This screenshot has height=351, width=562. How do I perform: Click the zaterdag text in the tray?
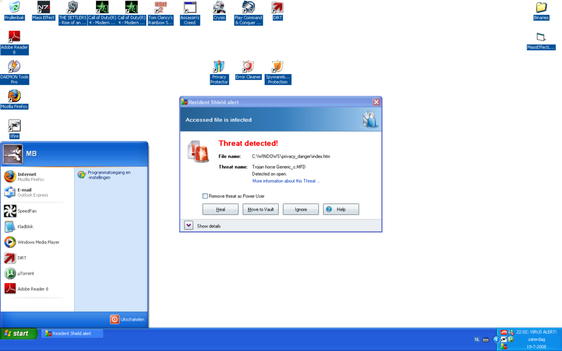[x=537, y=339]
